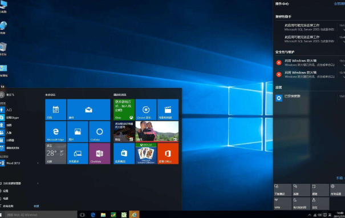Screen dimensions: 345x218
Task: Switch to the highlighted Internet Explorer taskbar icon
Action: [134, 215]
